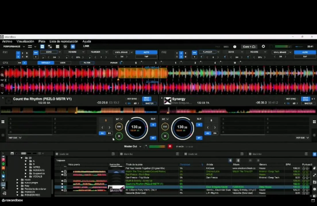Open deck 2 HOT CUE dropdown
The image size is (317, 206).
point(302,138)
